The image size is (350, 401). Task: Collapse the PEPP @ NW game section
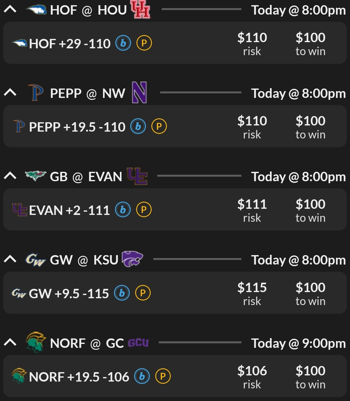(x=10, y=93)
